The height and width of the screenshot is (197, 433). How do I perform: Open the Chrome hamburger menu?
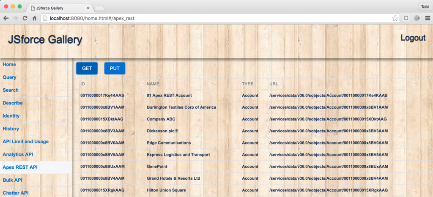pos(428,18)
